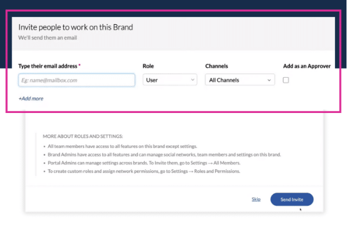The width and height of the screenshot is (347, 236).
Task: Click the chevron arrow in Role dropdown
Action: pos(192,80)
